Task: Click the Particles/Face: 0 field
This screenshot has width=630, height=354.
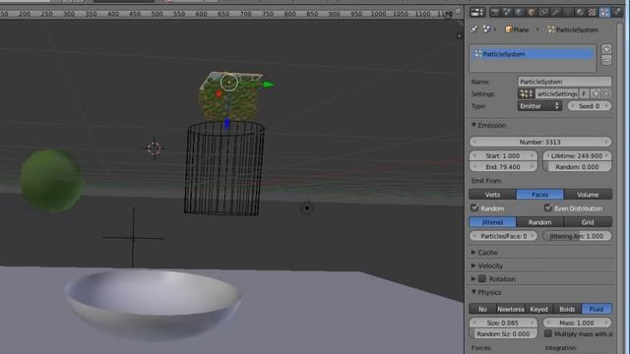Action: [x=503, y=236]
